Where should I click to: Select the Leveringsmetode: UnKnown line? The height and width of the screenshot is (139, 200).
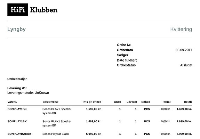coord(28,93)
